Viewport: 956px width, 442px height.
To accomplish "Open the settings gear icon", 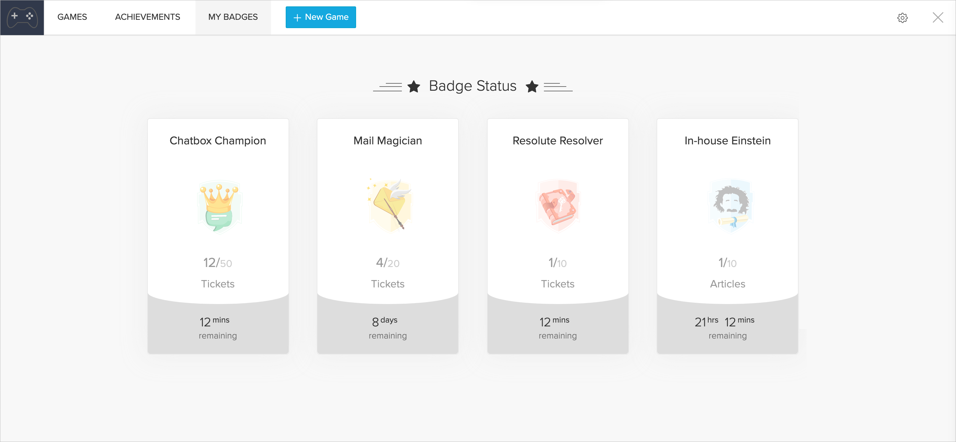I will (902, 18).
